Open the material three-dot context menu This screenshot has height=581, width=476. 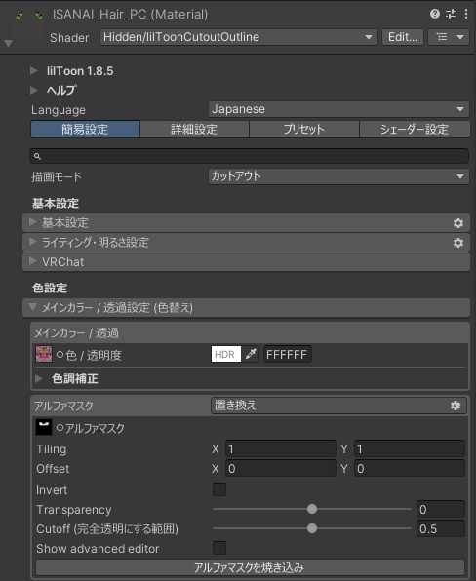point(466,14)
